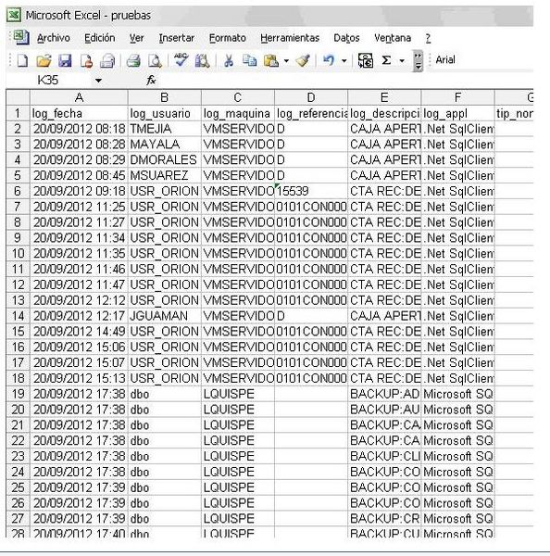This screenshot has height=556, width=550.
Task: Cut the selection using the scissors icon
Action: 229,60
